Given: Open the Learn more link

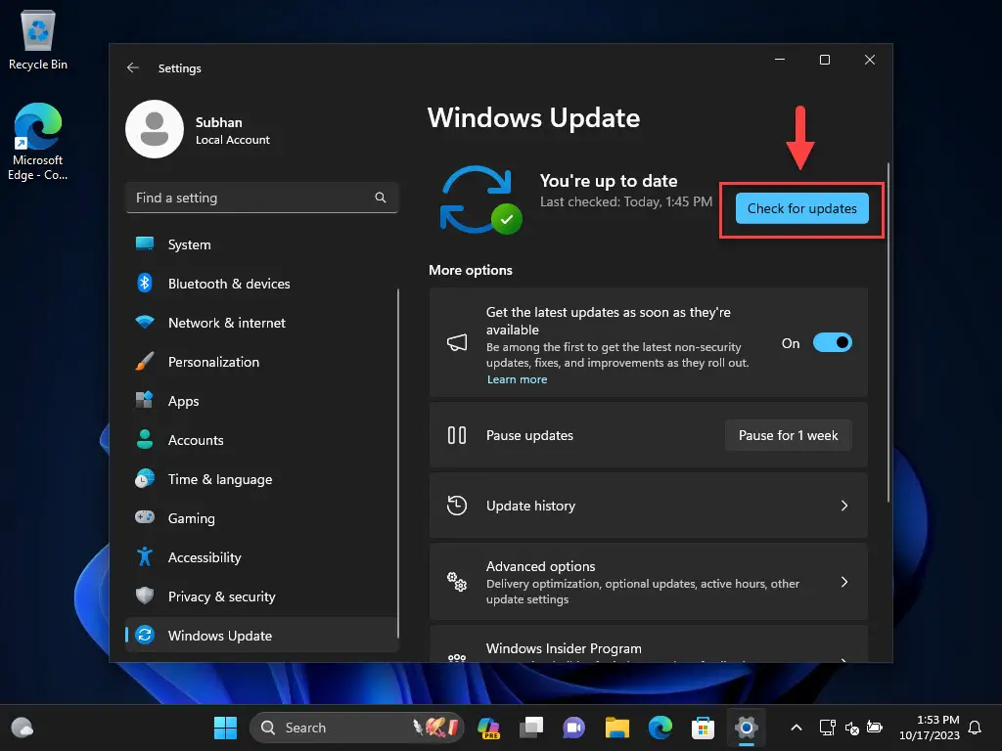Looking at the screenshot, I should coord(517,379).
